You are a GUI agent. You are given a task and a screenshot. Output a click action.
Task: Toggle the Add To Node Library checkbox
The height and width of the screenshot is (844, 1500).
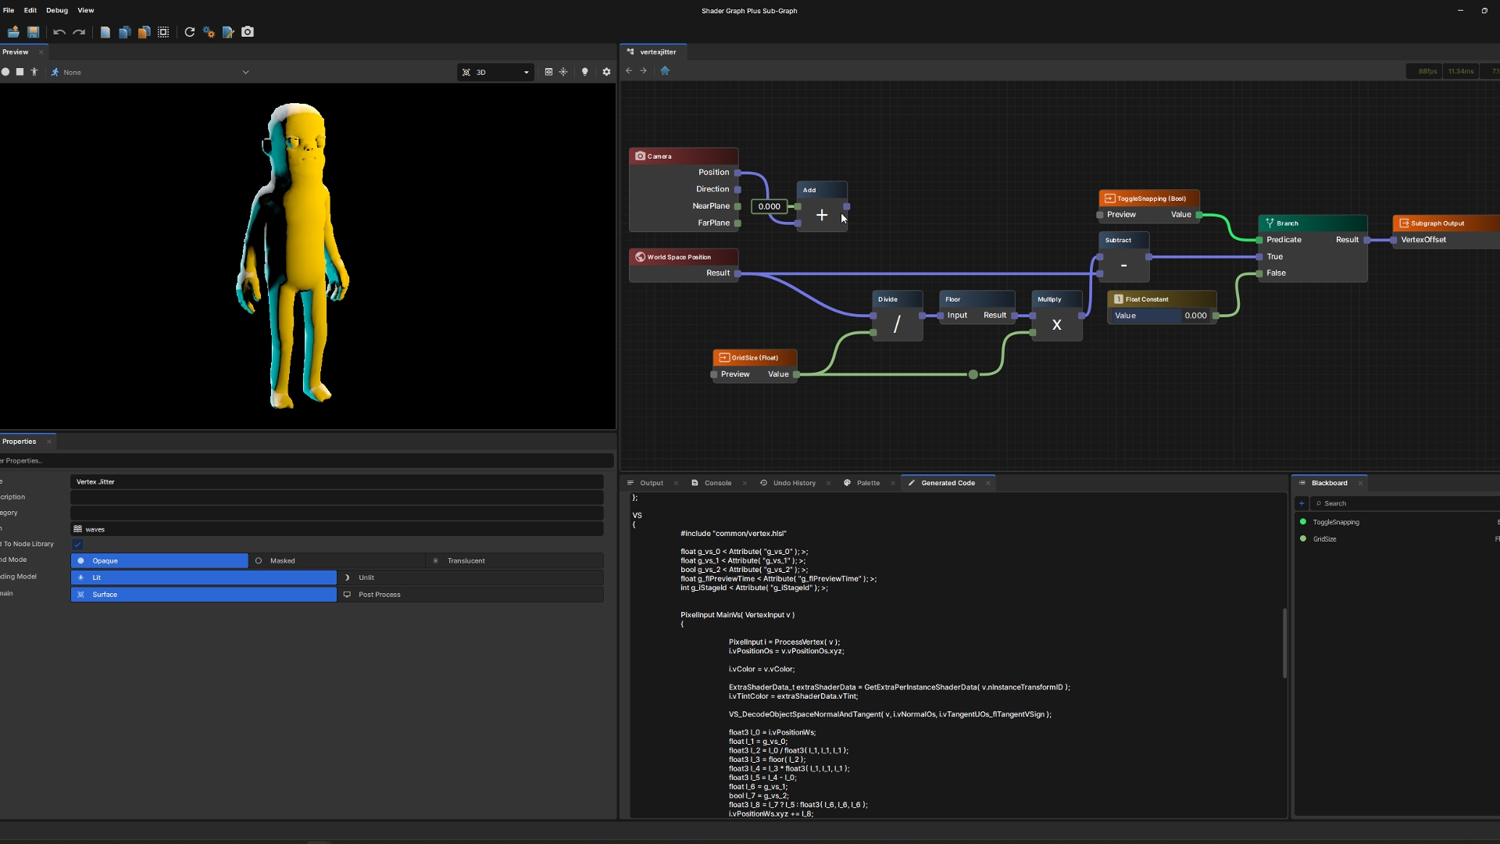point(77,545)
